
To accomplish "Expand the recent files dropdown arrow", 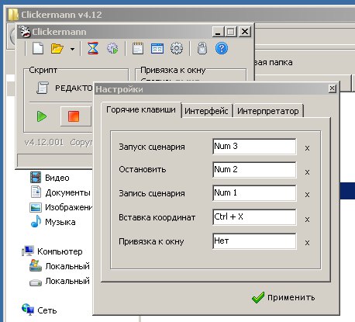I will (x=72, y=49).
